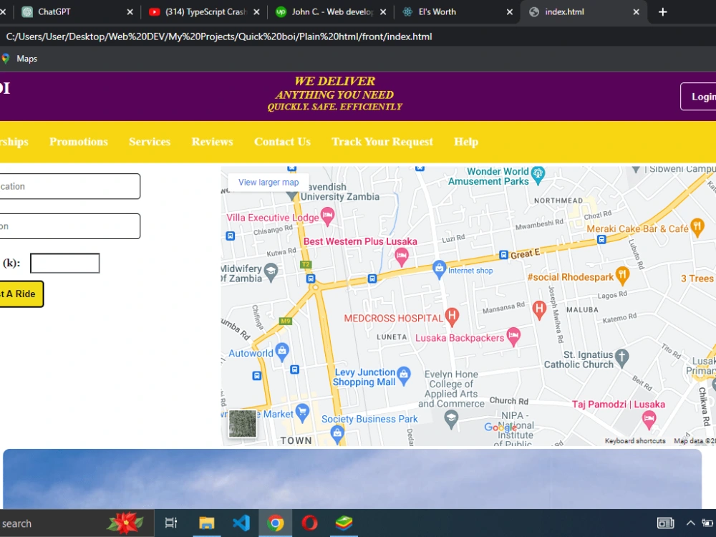The height and width of the screenshot is (537, 716).
Task: Open Track Your Request
Action: [382, 142]
